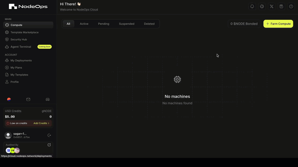Click the red-blue circle icon in sidebar
Viewport: 298px width, 167px height.
point(9,99)
